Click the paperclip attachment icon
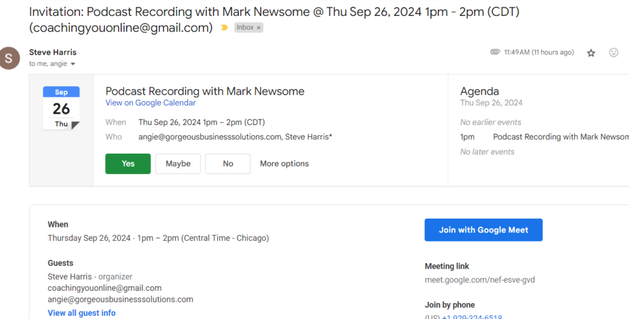Screen dimensions: 629x319 495,52
